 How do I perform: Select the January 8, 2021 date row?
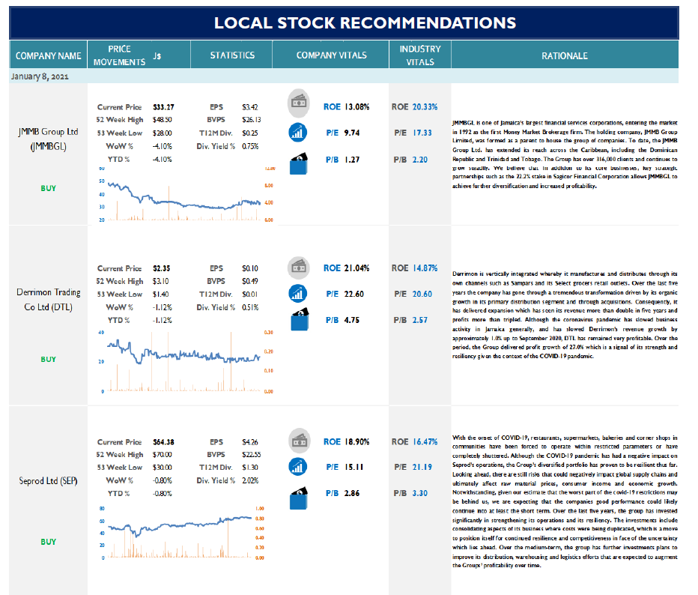point(344,76)
